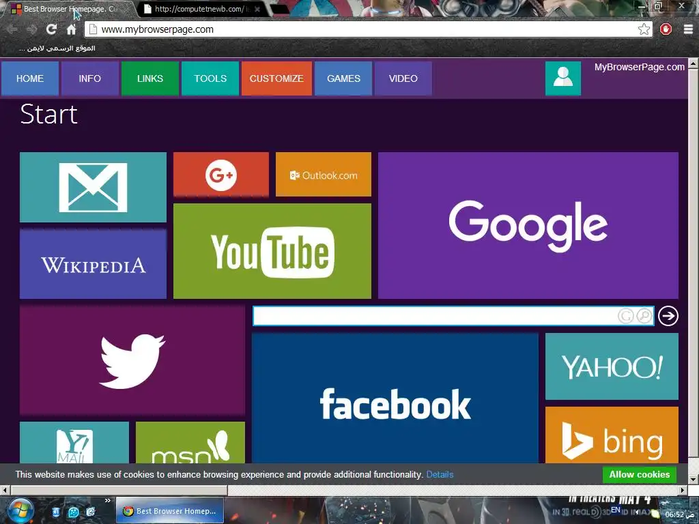Screen dimensions: 699x524
Task: Click the horizontal scrollbar right arrow
Action: coord(683,490)
